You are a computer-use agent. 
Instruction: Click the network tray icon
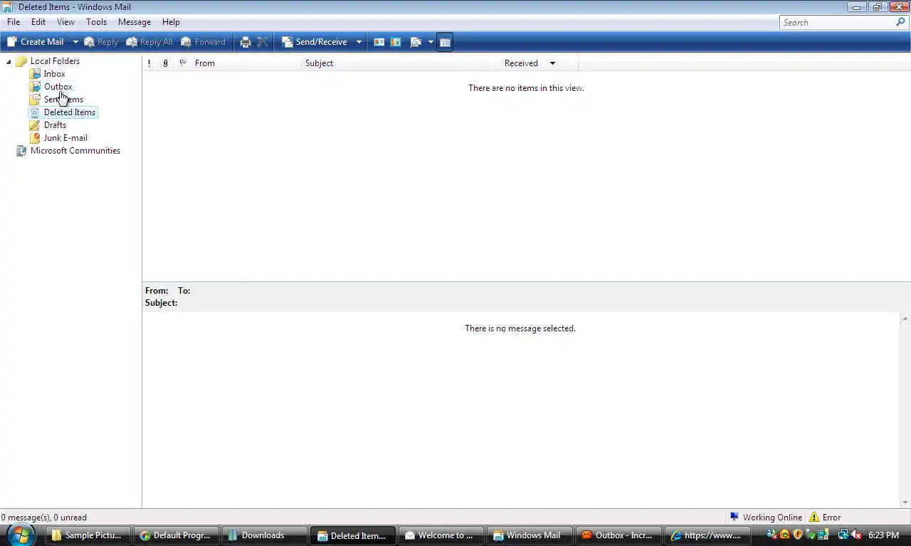pyautogui.click(x=843, y=535)
